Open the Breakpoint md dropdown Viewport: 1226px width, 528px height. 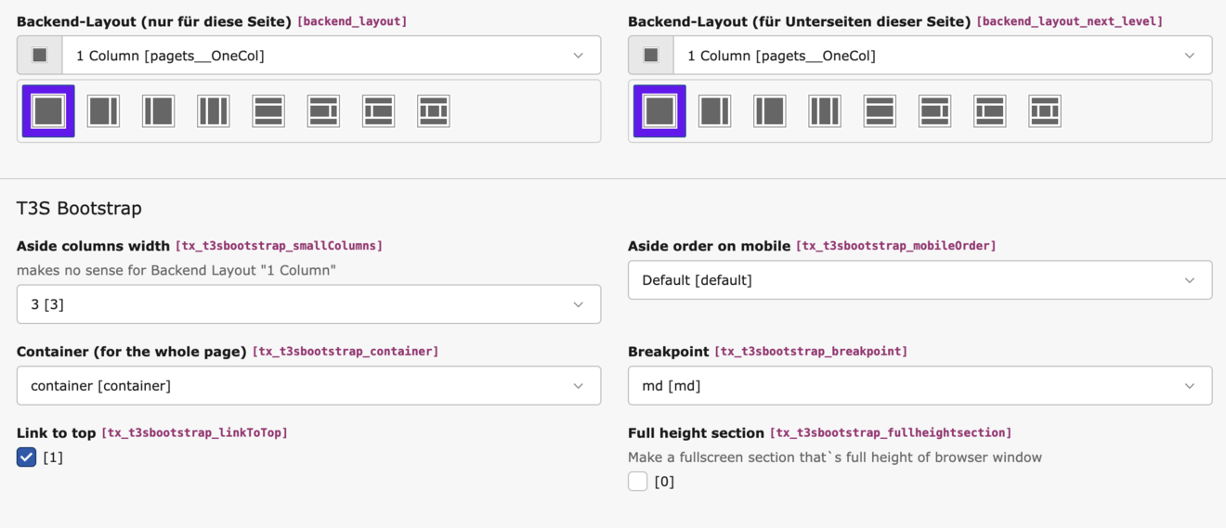919,386
